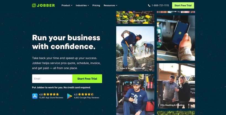226x115 pixels.
Task: Click Start Free Trial beside email field
Action: tap(87, 79)
